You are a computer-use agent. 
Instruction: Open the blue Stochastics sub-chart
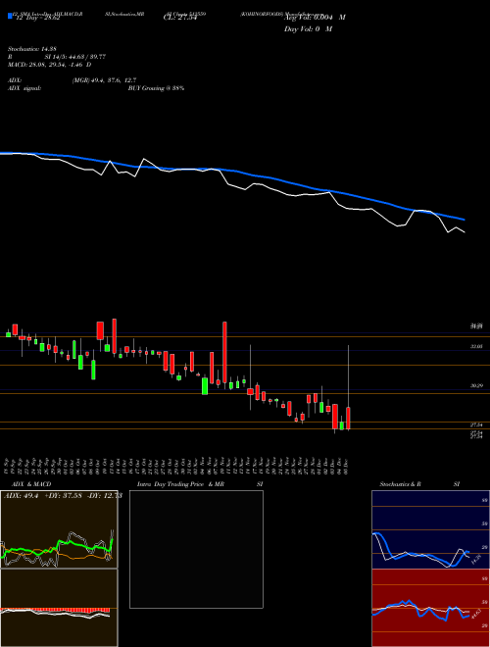click(430, 529)
